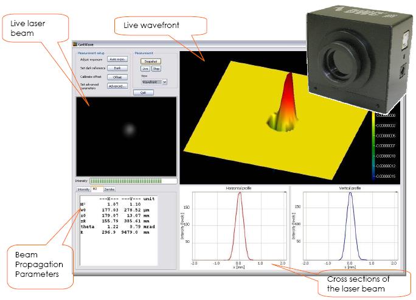416x300 pixels.
Task: Click the Horizontal profile graph
Action: click(x=240, y=226)
